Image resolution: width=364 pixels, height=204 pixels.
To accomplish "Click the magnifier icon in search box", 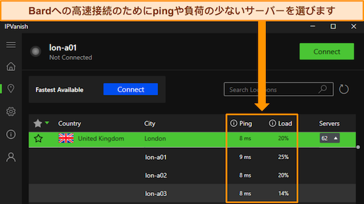I will point(323,89).
